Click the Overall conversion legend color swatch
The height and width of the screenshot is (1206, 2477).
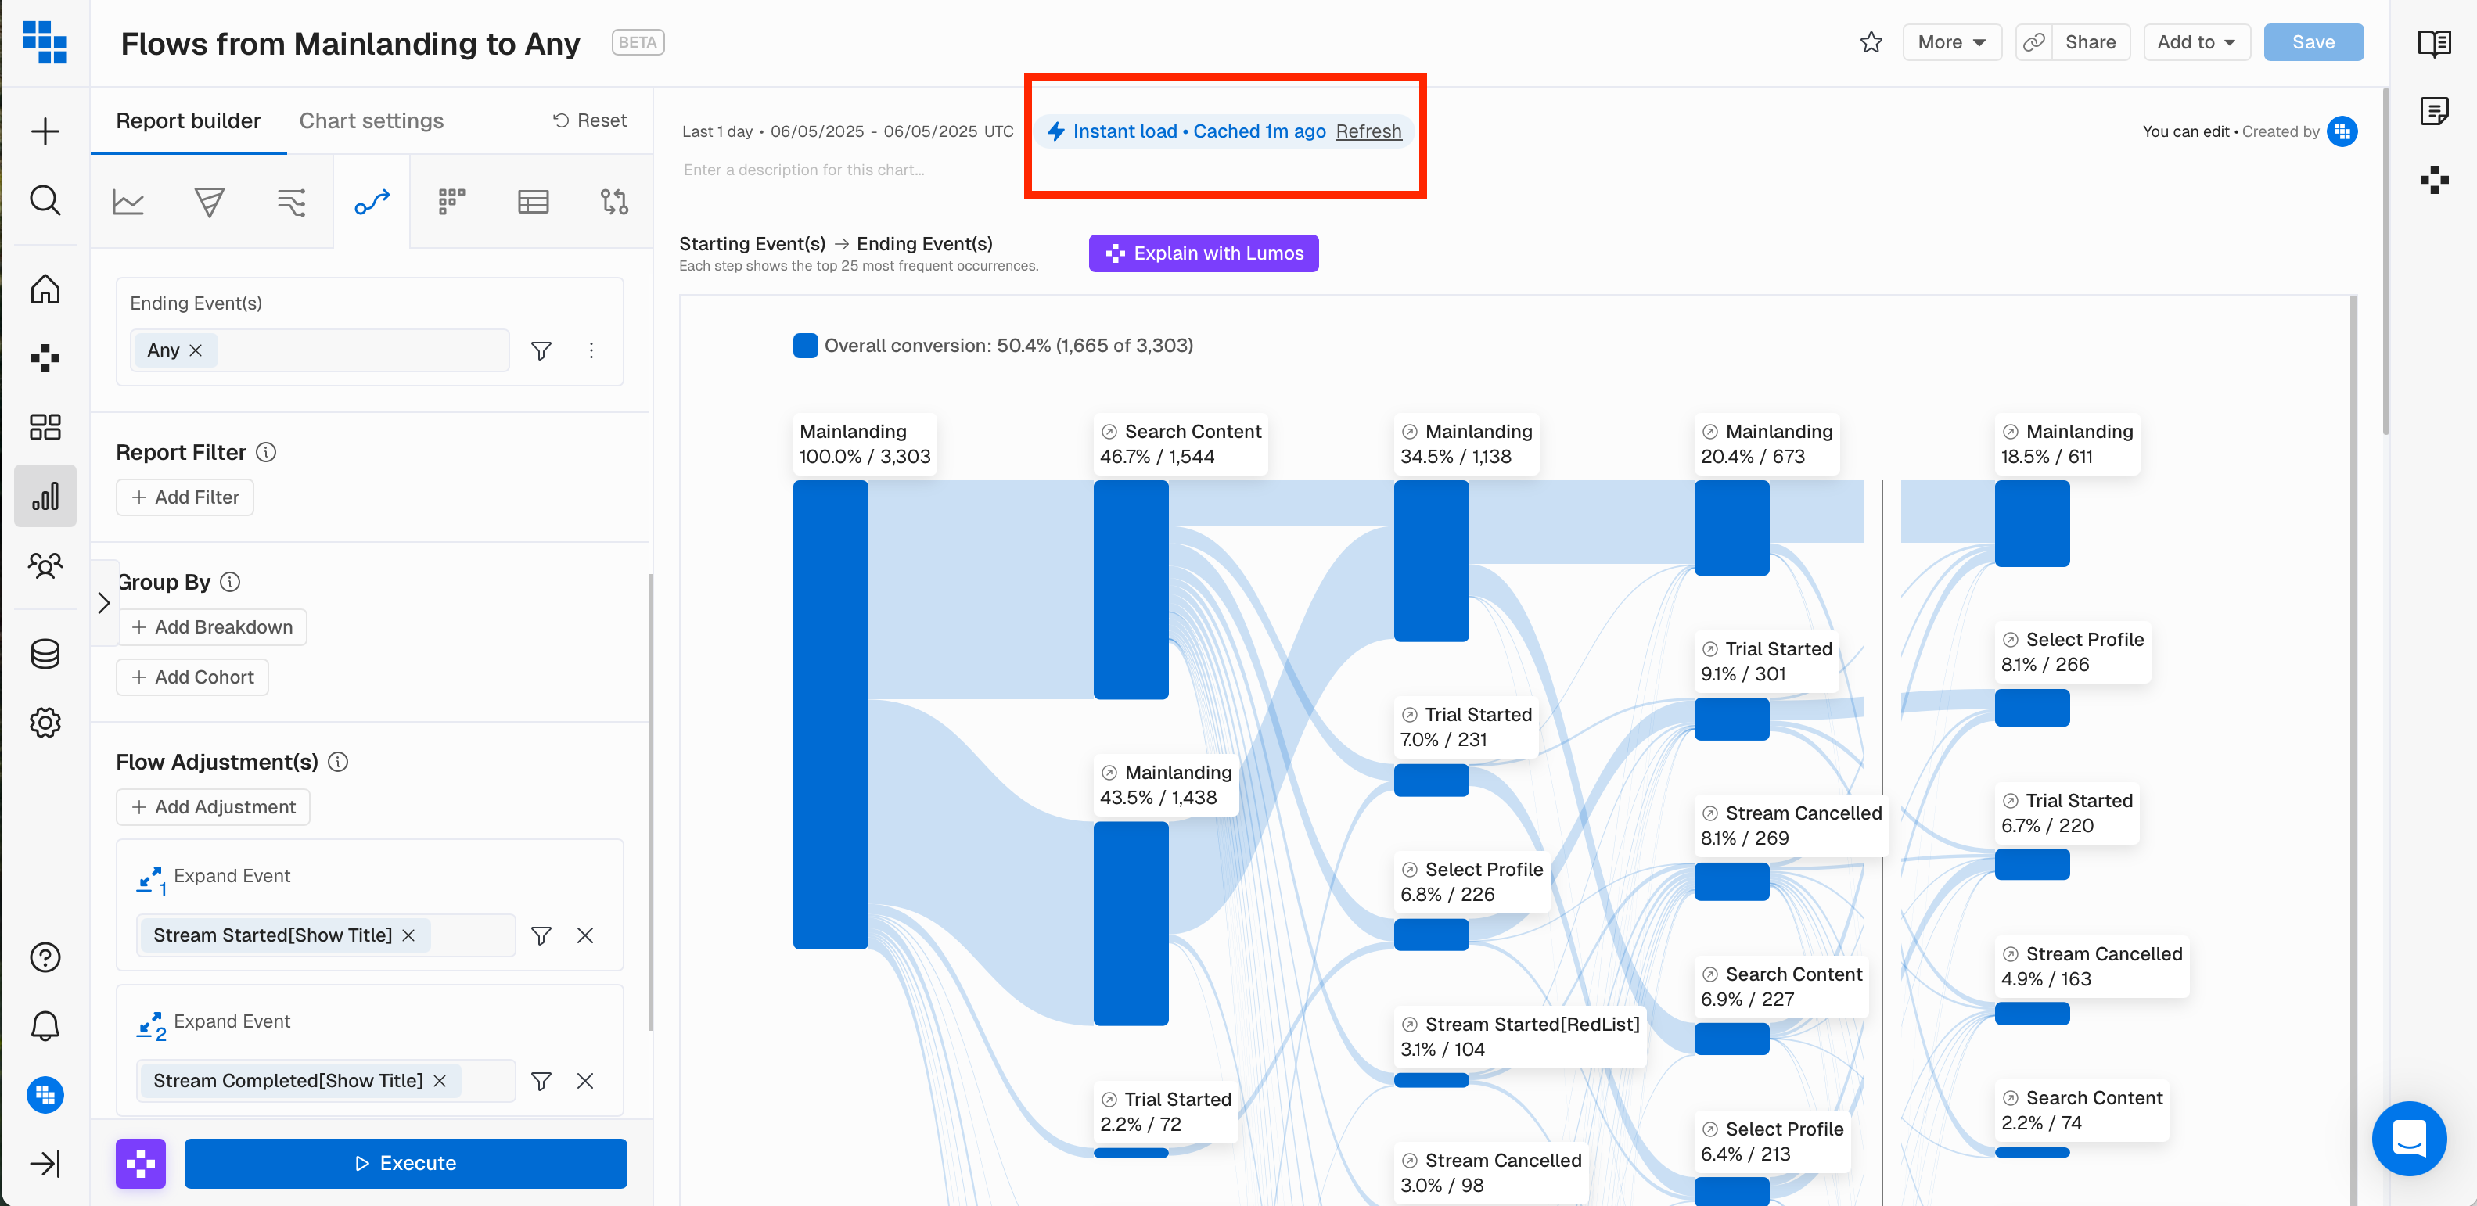(805, 346)
